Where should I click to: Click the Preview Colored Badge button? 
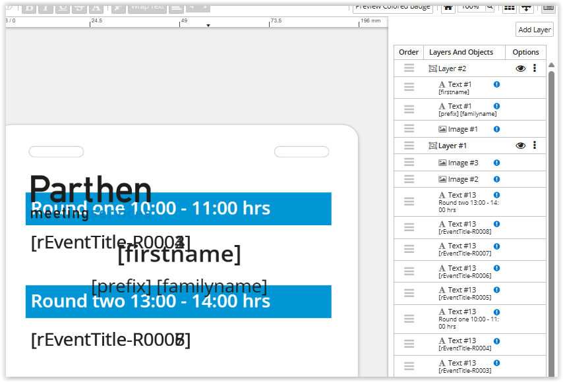point(393,7)
